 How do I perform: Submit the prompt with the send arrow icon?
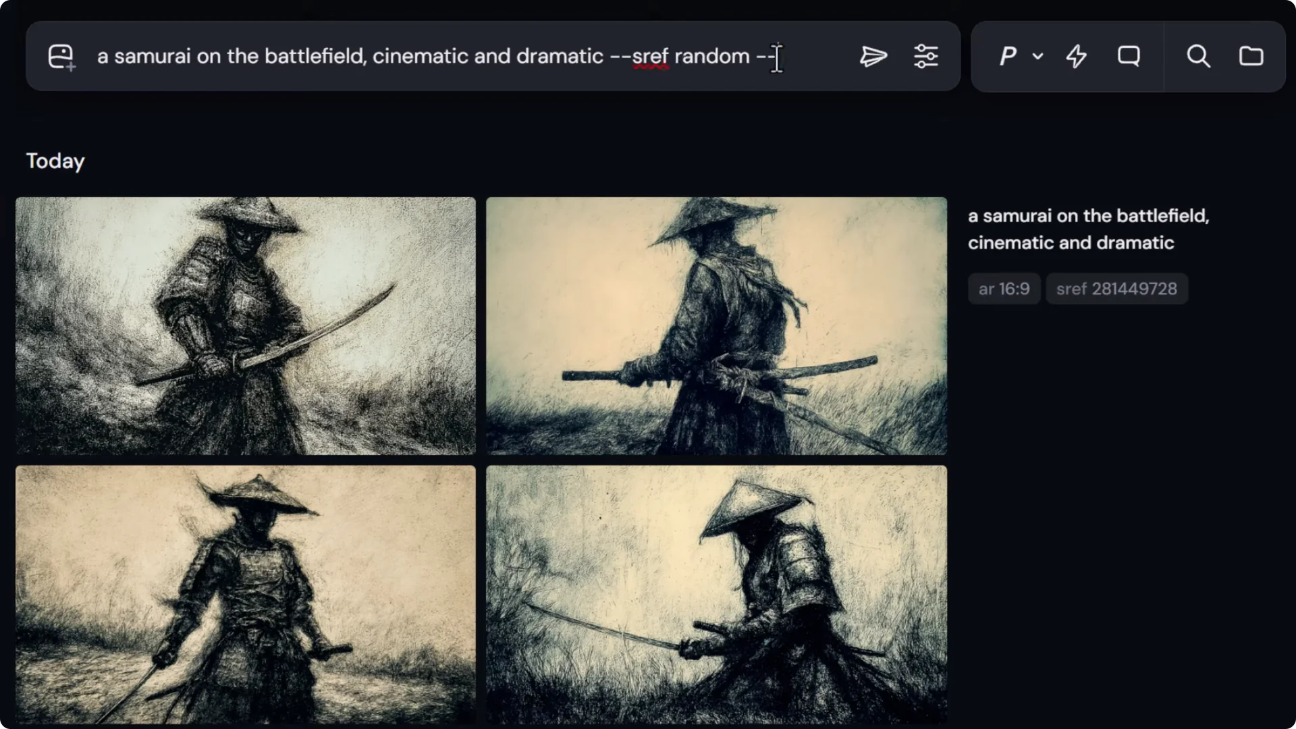(x=873, y=57)
